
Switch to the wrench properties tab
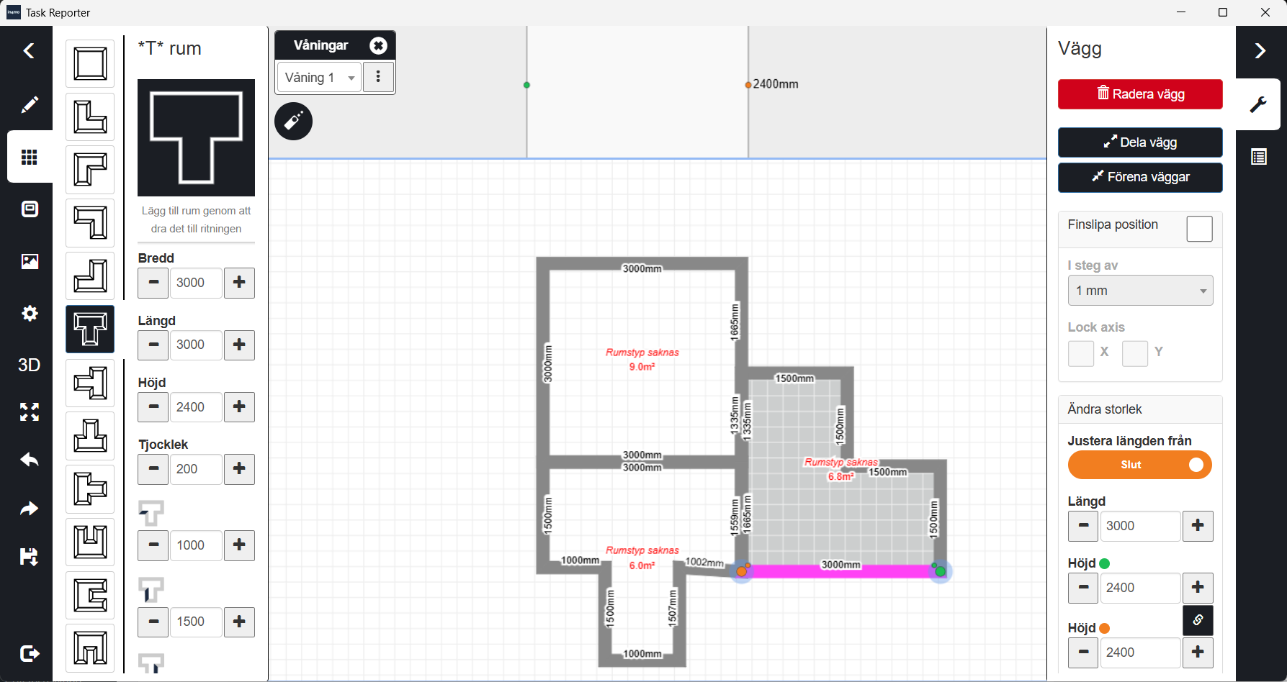coord(1258,104)
